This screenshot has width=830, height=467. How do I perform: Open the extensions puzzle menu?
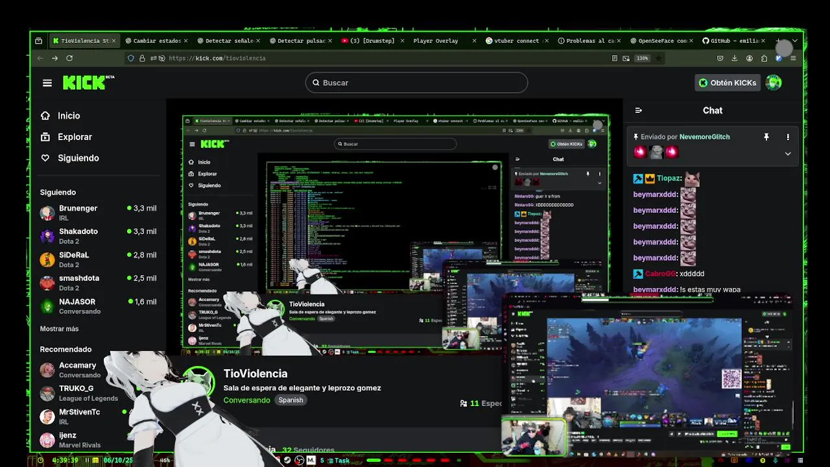tap(765, 58)
